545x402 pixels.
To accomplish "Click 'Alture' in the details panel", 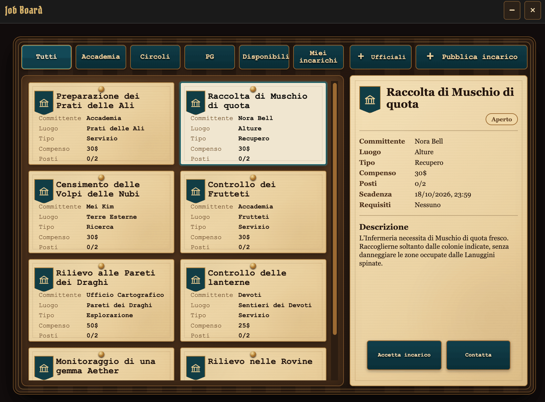I will (x=424, y=152).
